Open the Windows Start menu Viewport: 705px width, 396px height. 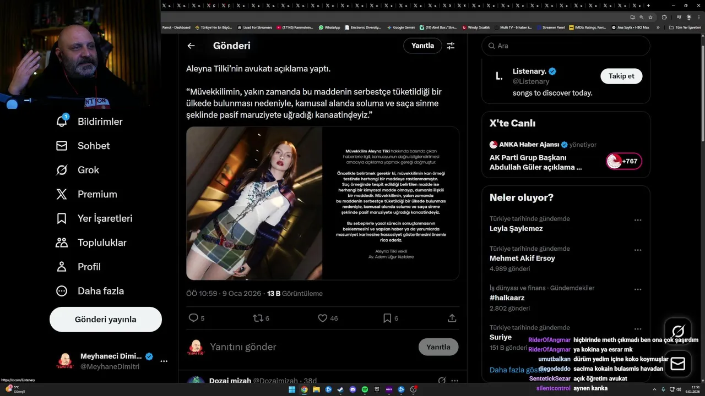point(292,390)
